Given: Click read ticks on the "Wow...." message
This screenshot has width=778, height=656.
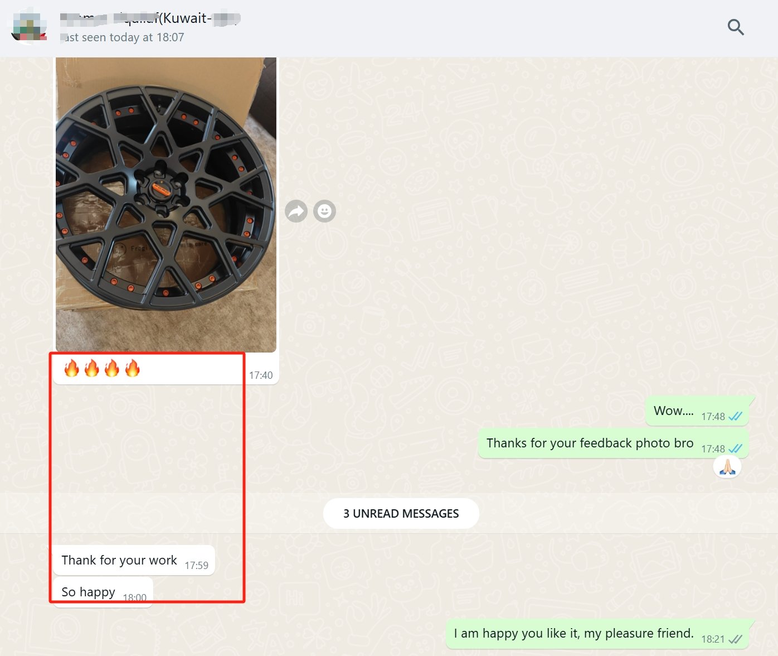Looking at the screenshot, I should (736, 416).
